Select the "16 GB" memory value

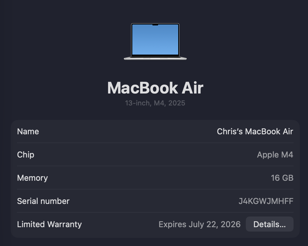click(282, 178)
